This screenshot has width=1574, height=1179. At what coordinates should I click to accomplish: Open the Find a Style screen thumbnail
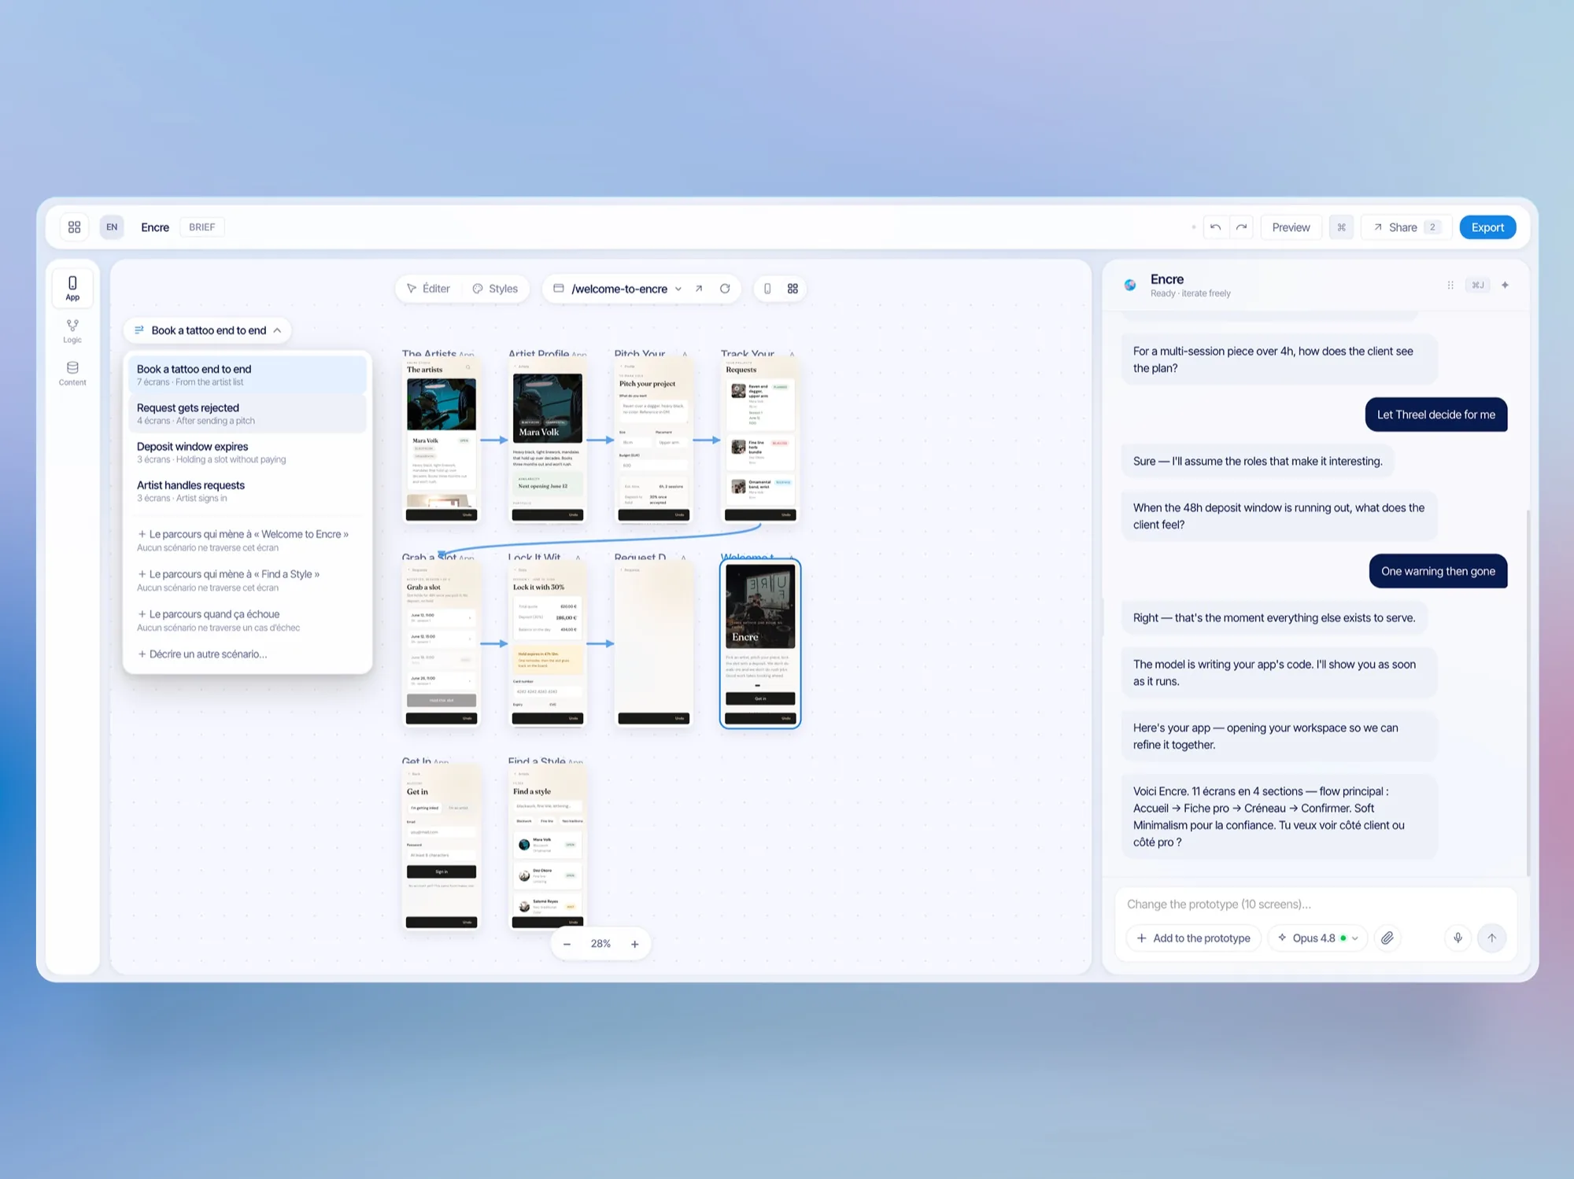548,846
